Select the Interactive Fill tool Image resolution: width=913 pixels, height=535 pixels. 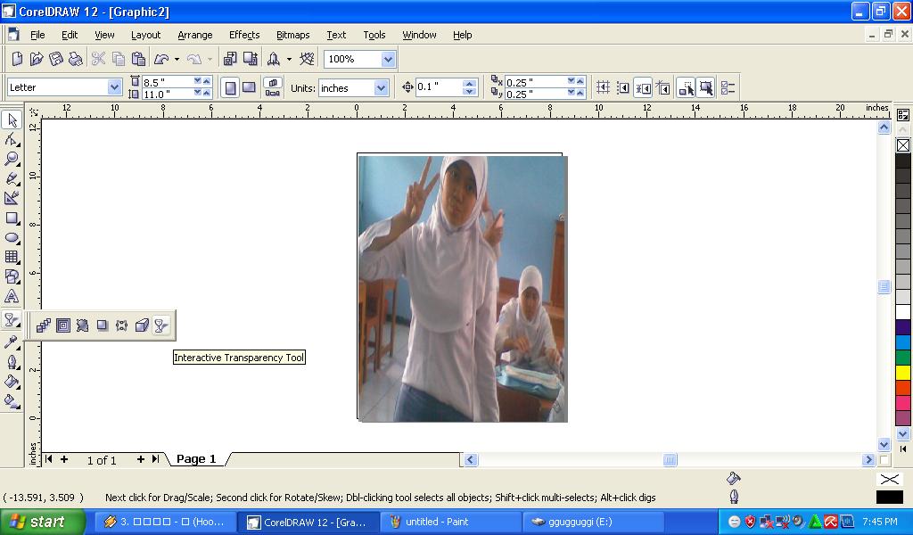[12, 401]
